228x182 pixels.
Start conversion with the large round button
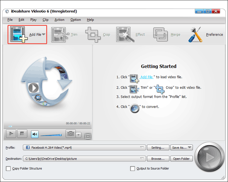[x=209, y=157]
